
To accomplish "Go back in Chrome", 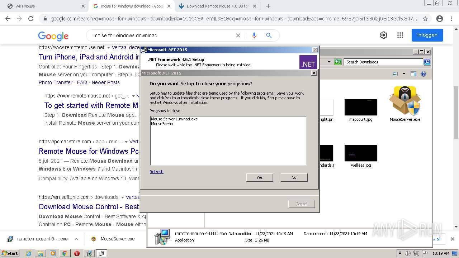I will (x=8, y=19).
